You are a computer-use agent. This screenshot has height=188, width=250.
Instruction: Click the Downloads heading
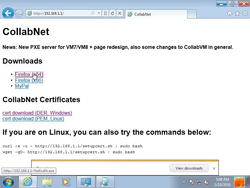tap(22, 61)
